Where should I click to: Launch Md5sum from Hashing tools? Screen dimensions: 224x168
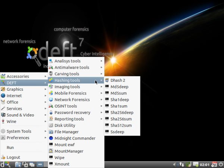coord(122,93)
